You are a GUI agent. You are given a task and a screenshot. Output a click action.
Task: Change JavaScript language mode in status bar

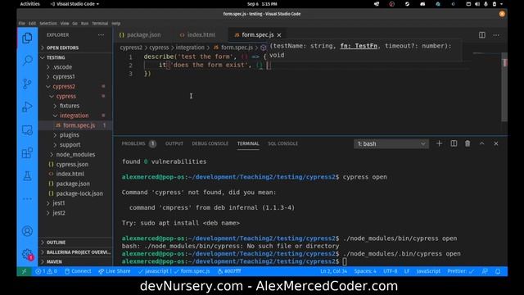(428, 271)
